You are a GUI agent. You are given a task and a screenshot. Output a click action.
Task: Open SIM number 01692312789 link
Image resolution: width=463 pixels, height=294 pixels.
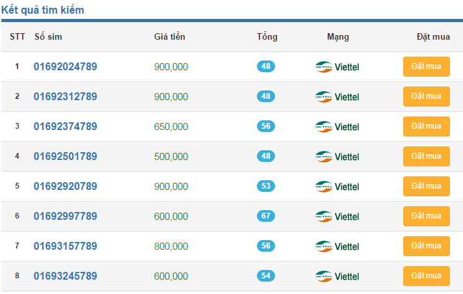tap(65, 97)
